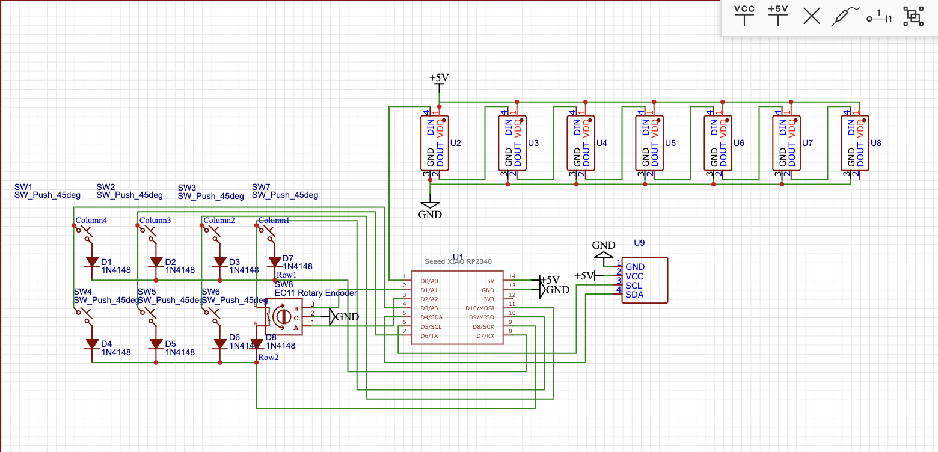Select the Column1 net label
The image size is (938, 452).
coord(274,221)
